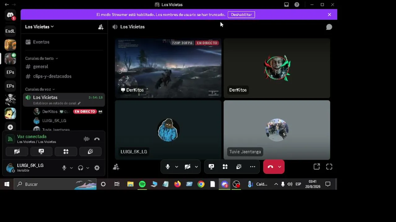Image resolution: width=396 pixels, height=222 pixels.
Task: Select the Tuvie Jaentanga participant tile
Action: [x=277, y=130]
